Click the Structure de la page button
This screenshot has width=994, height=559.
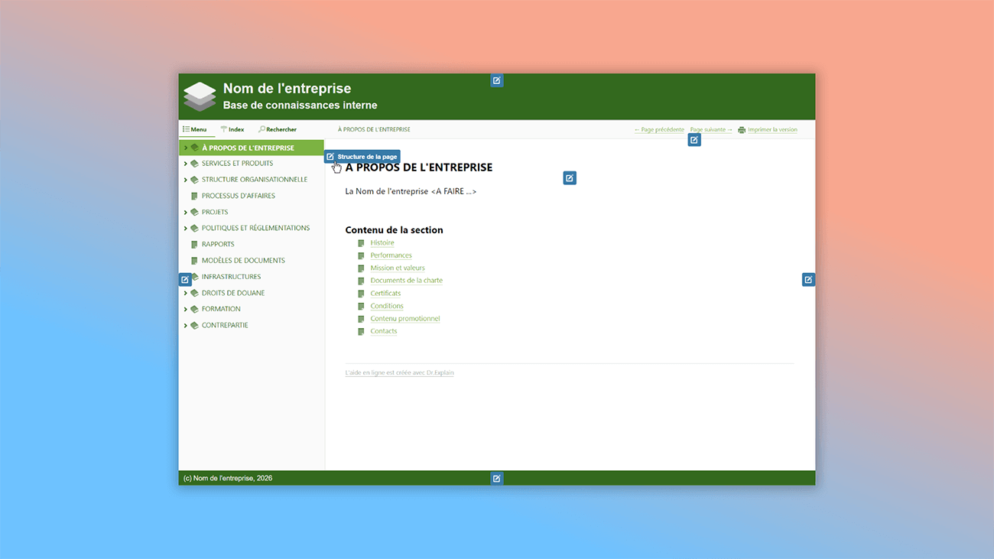pyautogui.click(x=362, y=156)
